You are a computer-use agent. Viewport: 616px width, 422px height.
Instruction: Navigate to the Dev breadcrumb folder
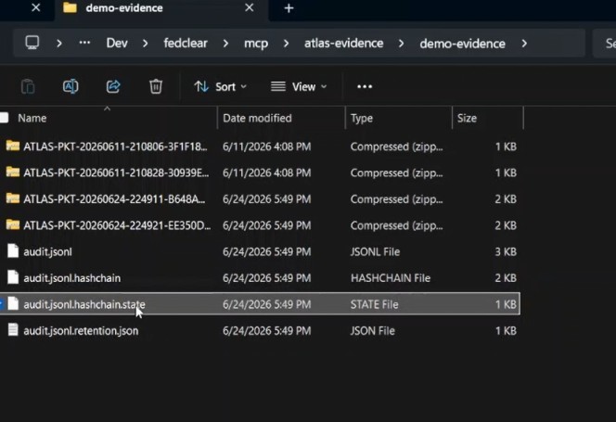pyautogui.click(x=117, y=44)
